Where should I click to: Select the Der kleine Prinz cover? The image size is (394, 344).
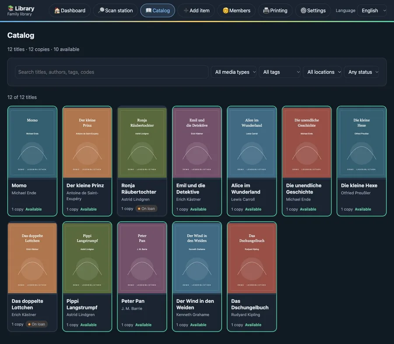point(87,142)
